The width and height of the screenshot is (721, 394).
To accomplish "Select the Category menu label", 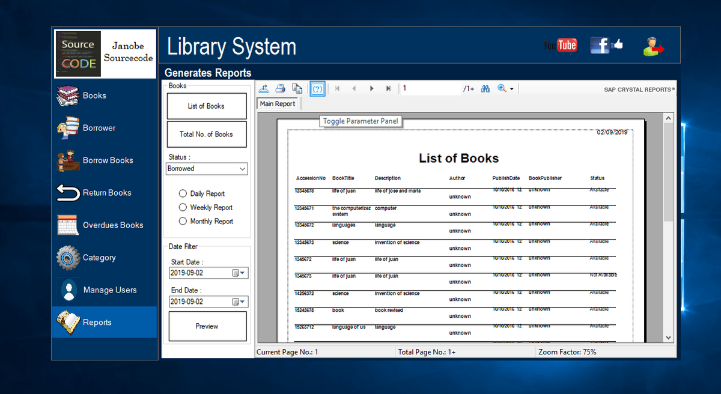I will pyautogui.click(x=99, y=258).
